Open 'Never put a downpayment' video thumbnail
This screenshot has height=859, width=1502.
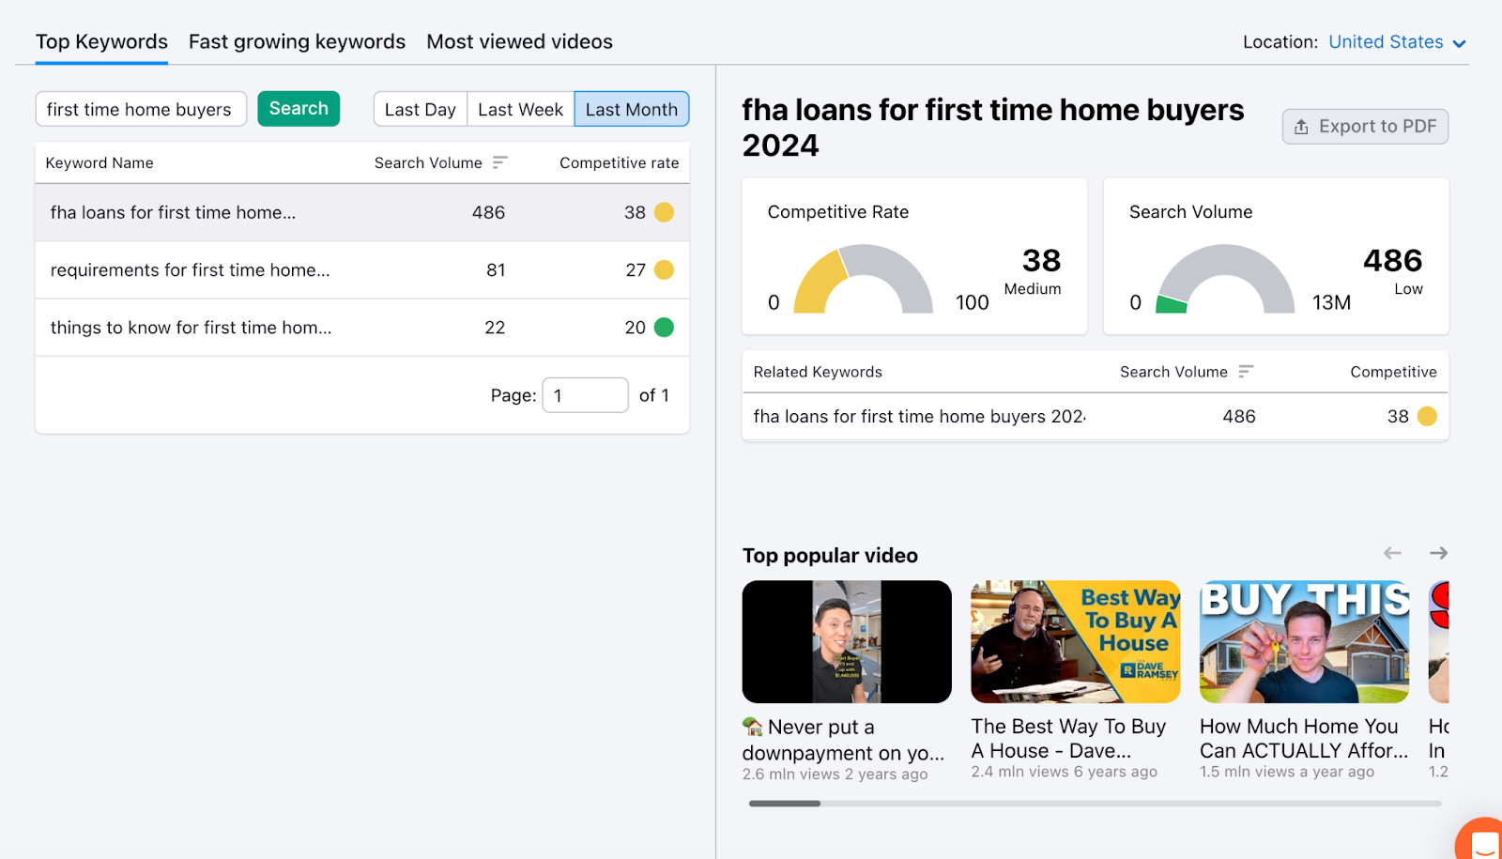[x=847, y=641]
